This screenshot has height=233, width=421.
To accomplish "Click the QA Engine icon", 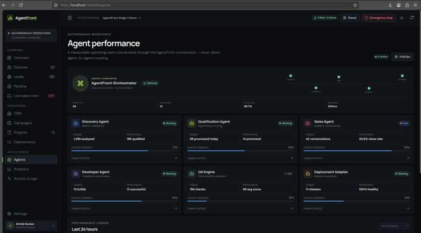I will click(192, 174).
